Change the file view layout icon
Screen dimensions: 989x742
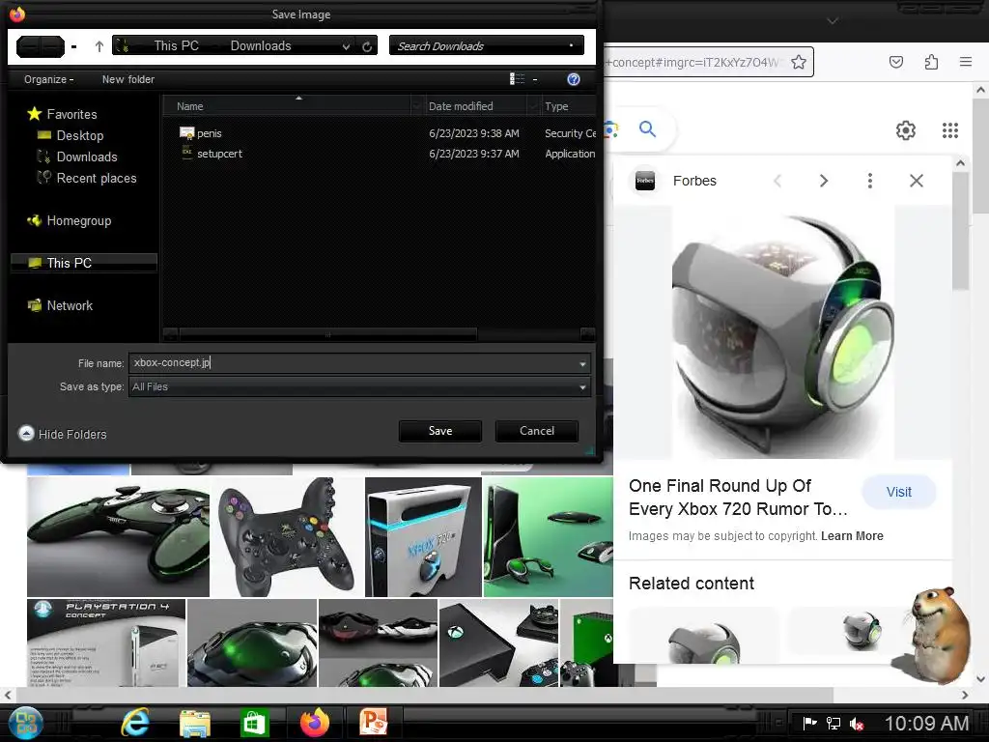tap(518, 79)
